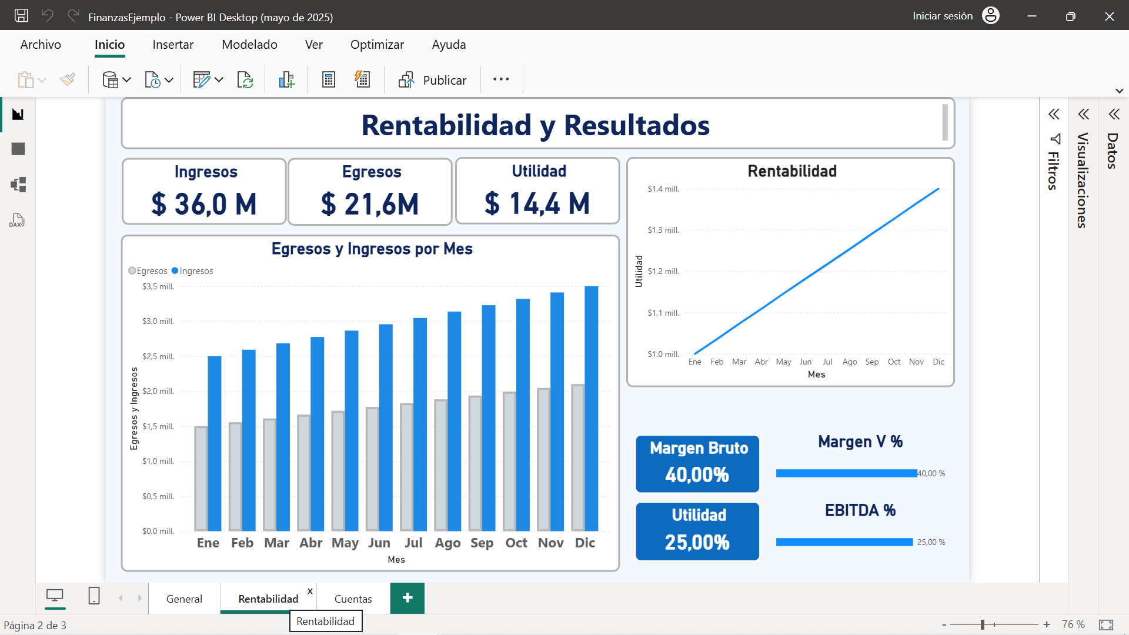
Task: Select the Insertar ribbon tab
Action: point(173,45)
